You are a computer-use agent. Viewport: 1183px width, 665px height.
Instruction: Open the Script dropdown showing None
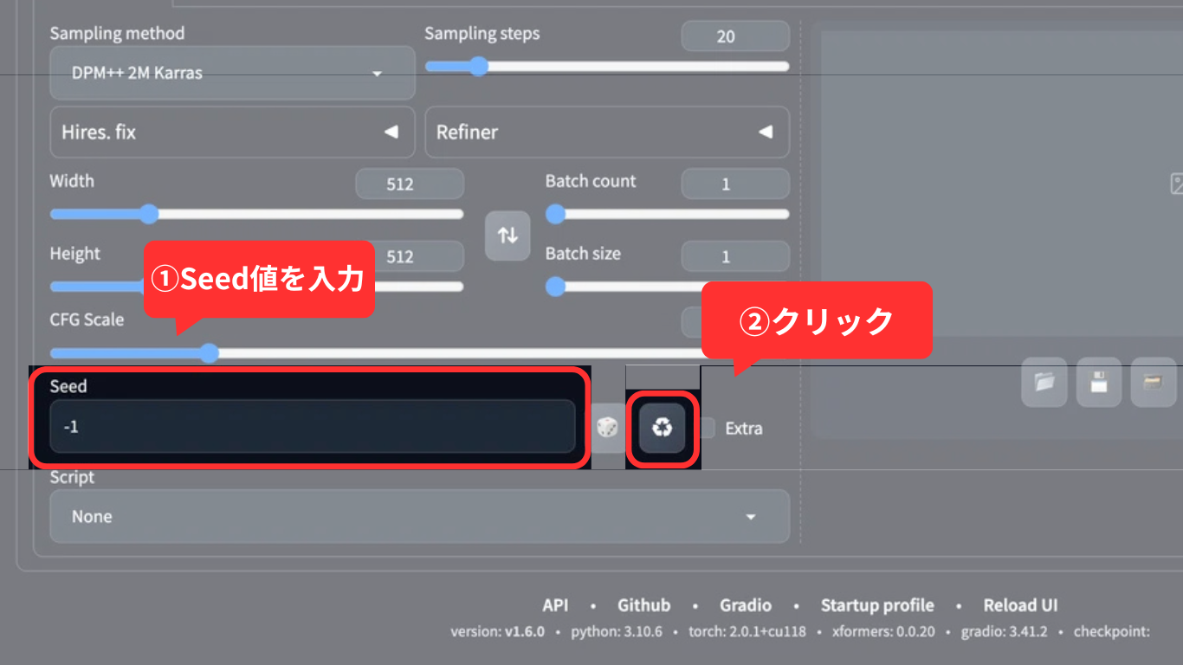(x=419, y=516)
